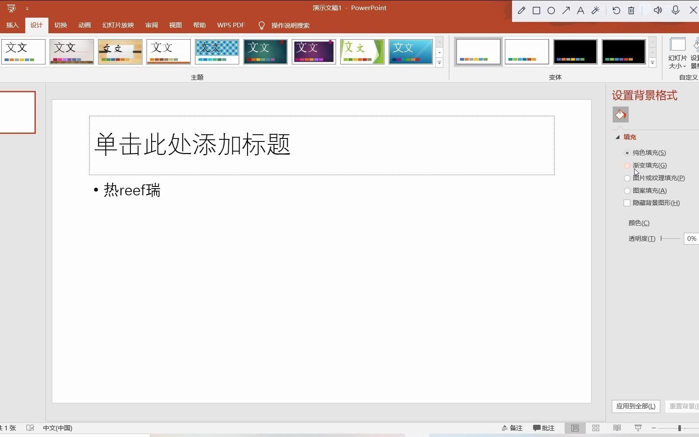
Task: Apply the dark purple theme
Action: 314,52
